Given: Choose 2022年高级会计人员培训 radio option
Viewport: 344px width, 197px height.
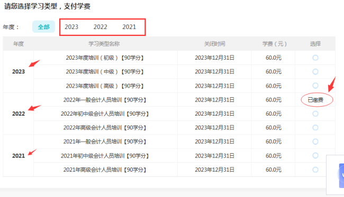Looking at the screenshot, I should pyautogui.click(x=315, y=128).
